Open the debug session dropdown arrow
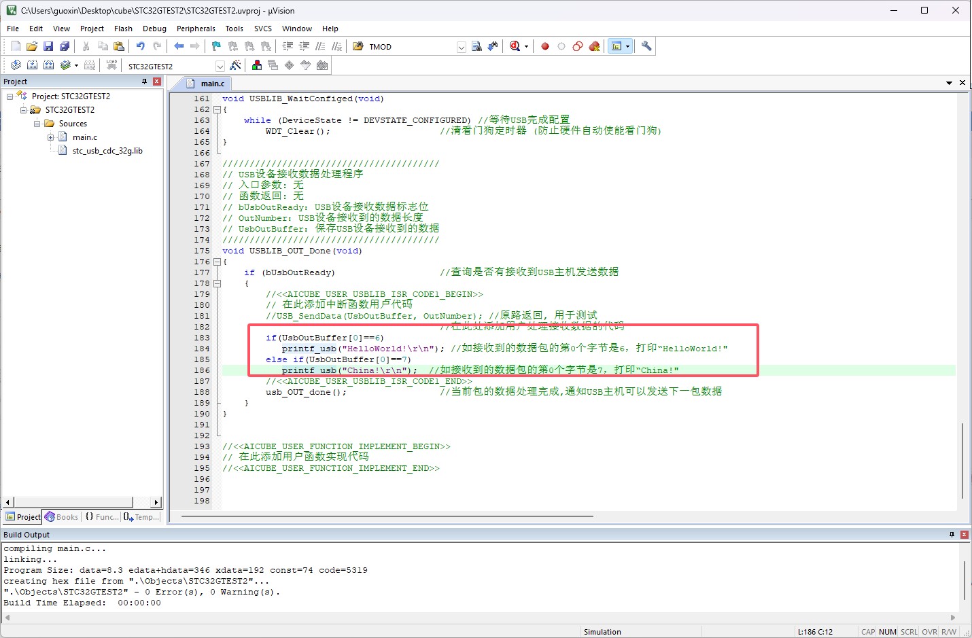 (526, 47)
